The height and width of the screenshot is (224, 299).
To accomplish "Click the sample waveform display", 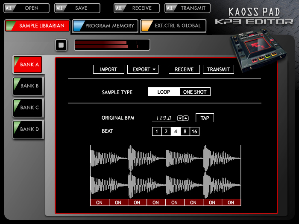I will [x=166, y=172].
